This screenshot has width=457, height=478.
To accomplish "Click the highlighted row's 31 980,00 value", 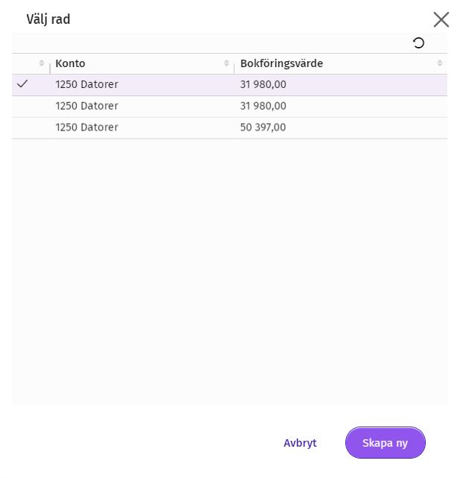I will (263, 84).
